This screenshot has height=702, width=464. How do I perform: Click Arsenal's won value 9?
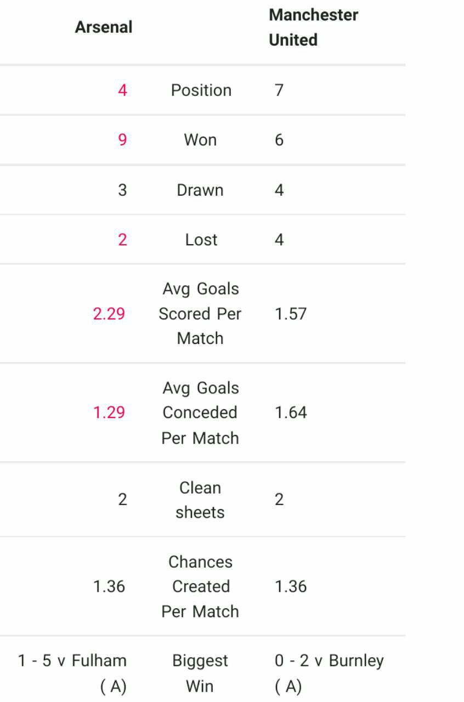(x=122, y=140)
